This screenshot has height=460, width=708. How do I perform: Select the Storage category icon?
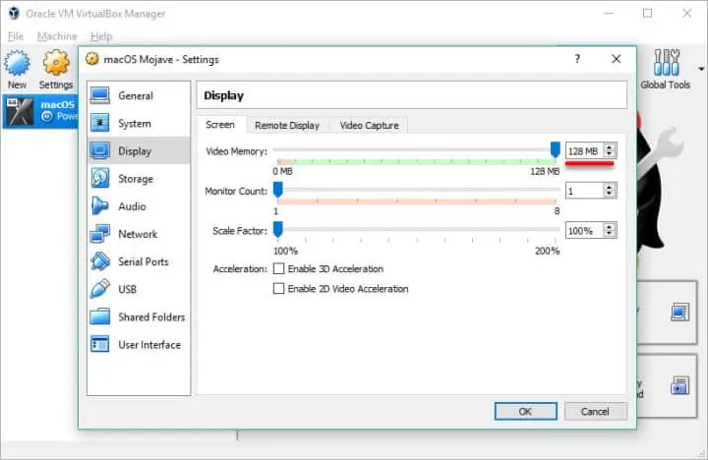pyautogui.click(x=99, y=178)
